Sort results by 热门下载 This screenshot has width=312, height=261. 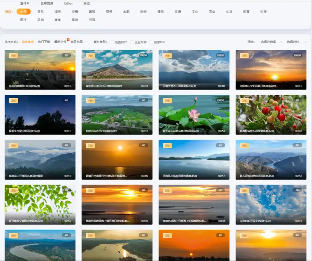click(x=44, y=42)
